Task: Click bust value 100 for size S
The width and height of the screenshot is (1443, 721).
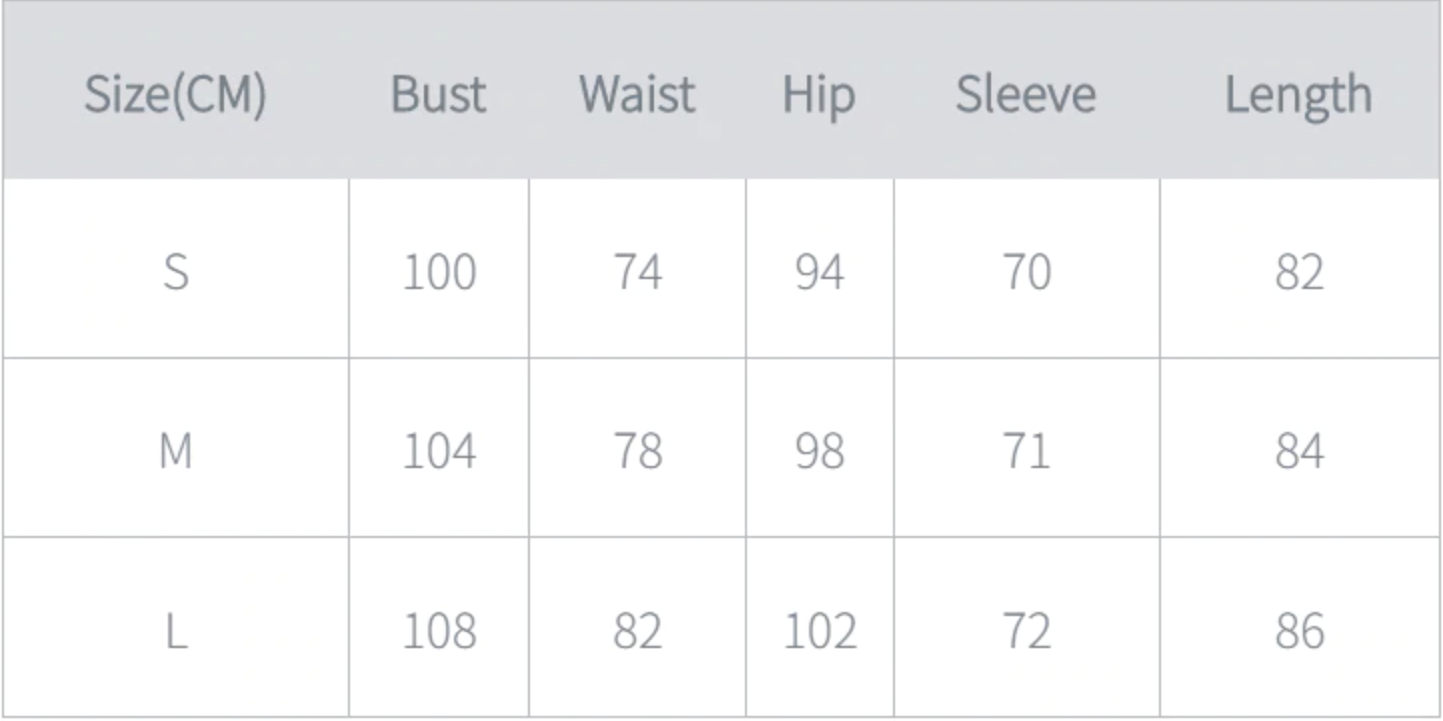Action: (x=439, y=272)
